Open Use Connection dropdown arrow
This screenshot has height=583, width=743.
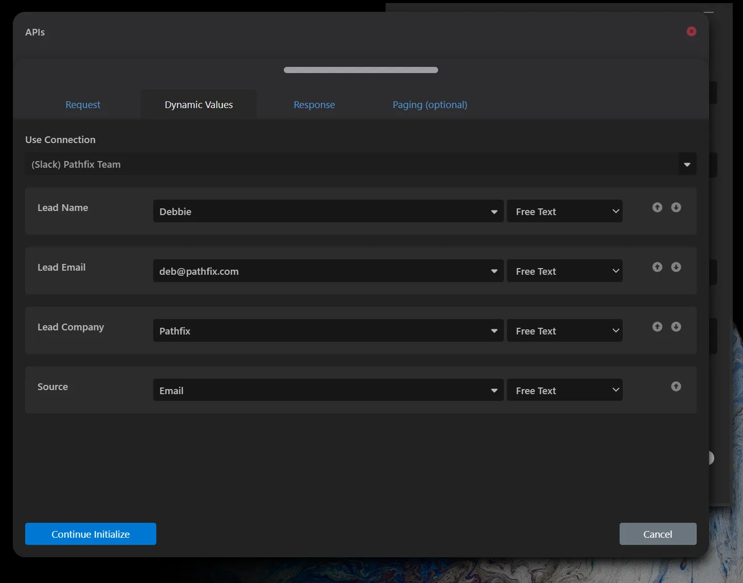(687, 164)
